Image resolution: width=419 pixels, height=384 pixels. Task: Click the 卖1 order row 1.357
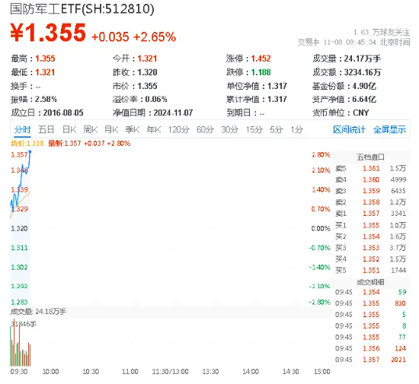coord(371,214)
